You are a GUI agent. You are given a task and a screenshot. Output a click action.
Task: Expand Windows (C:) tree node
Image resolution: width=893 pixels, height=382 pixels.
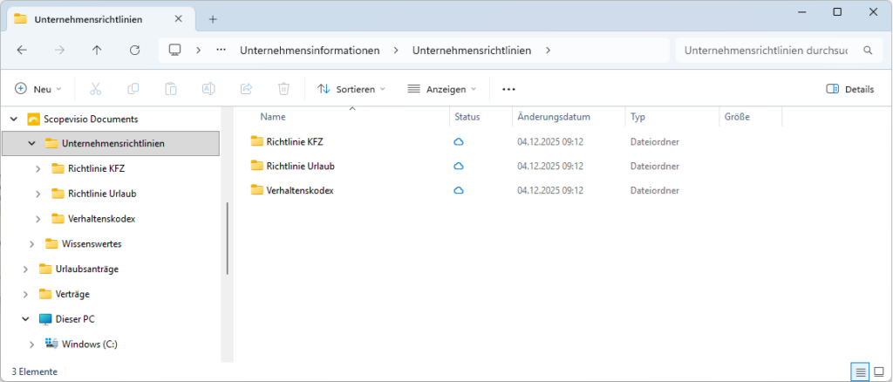coord(32,344)
